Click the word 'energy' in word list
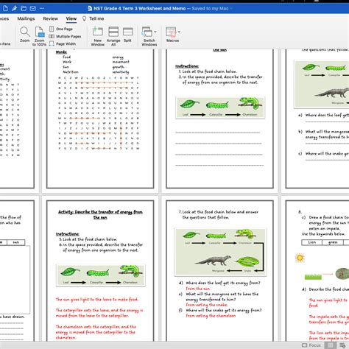 pos(118,57)
